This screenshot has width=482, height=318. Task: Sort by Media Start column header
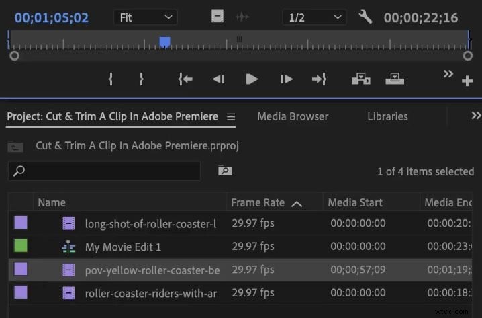(x=355, y=202)
